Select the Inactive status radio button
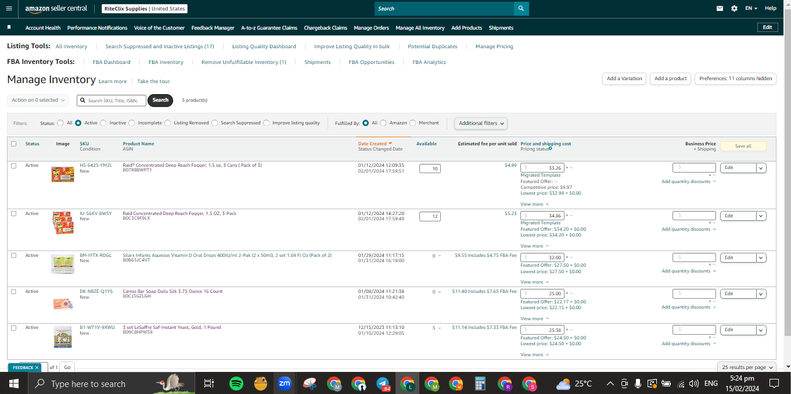The height and width of the screenshot is (394, 791). click(x=103, y=123)
